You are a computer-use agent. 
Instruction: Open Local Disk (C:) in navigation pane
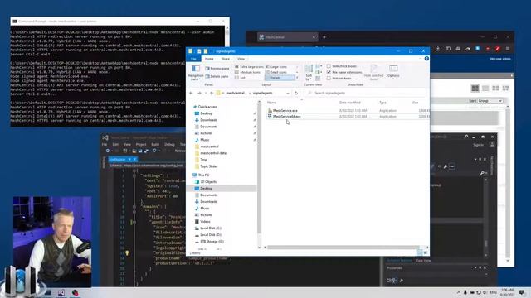(x=210, y=228)
